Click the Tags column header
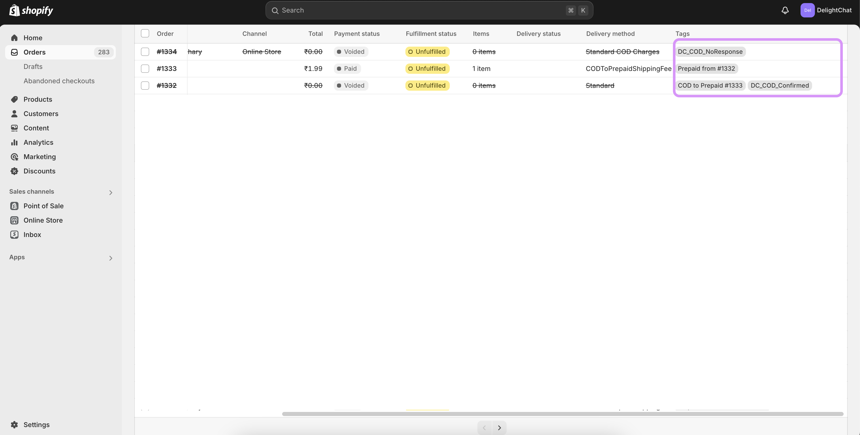The image size is (860, 435). click(682, 34)
